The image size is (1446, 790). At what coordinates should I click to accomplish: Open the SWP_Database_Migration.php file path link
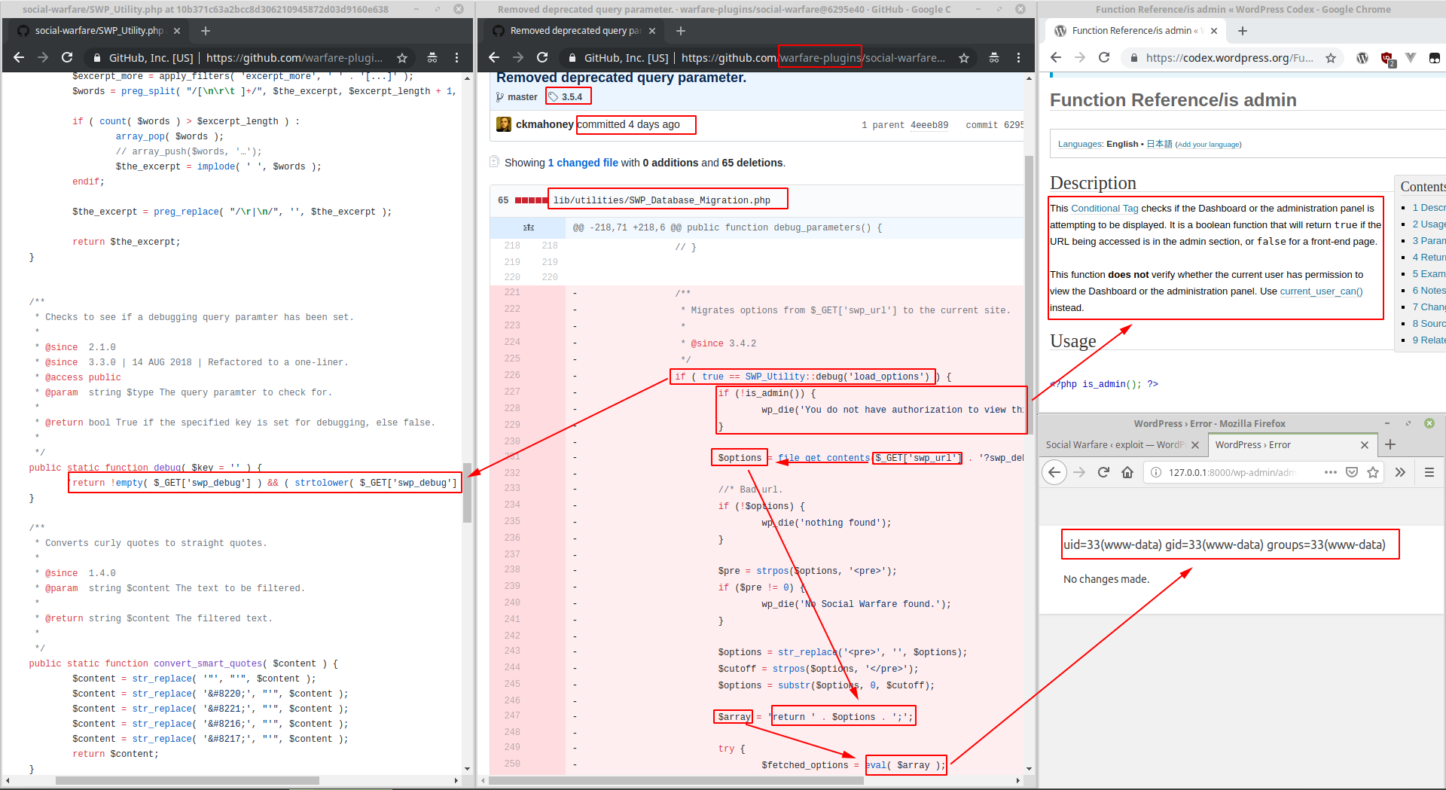coord(661,200)
